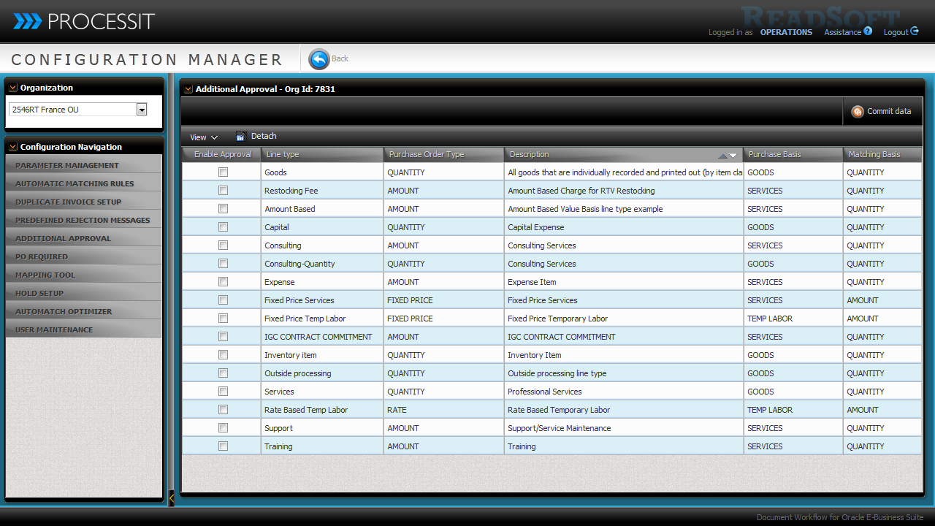Click the blue Back arrow icon
Image resolution: width=935 pixels, height=526 pixels.
318,59
